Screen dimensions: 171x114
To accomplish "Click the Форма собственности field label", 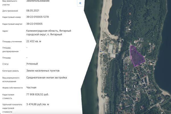I will tap(12, 87).
